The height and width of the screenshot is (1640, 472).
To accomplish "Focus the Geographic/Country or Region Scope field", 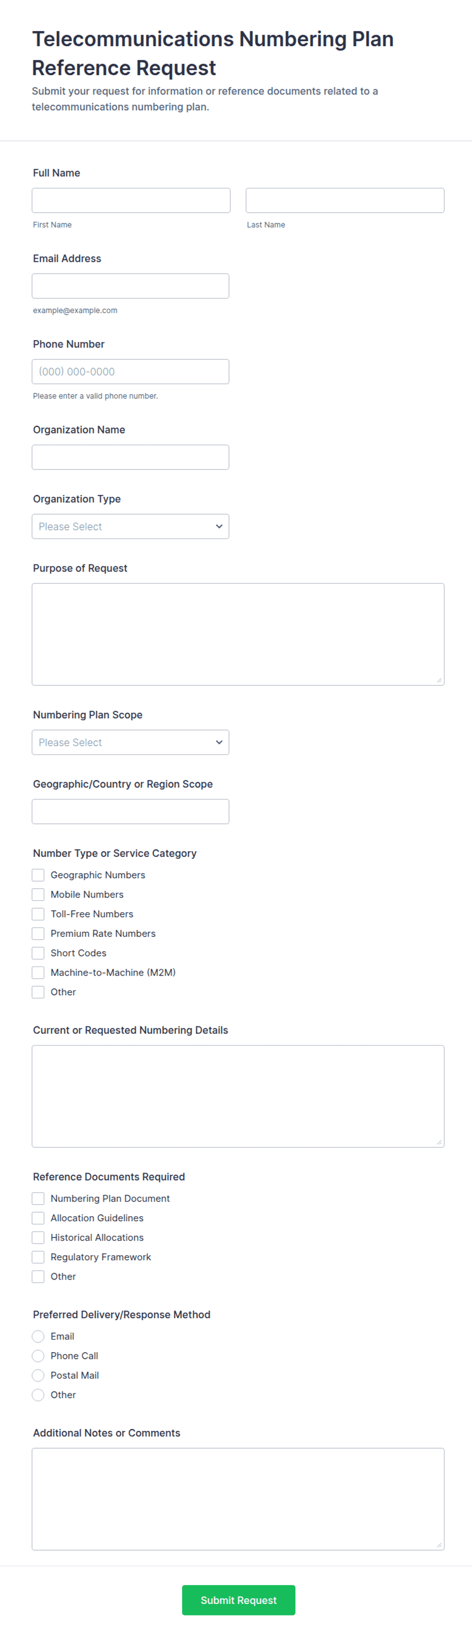I will (x=130, y=812).
